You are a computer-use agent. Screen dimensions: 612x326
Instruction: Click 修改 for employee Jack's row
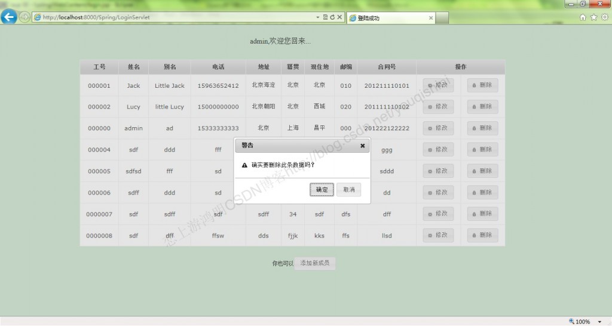(x=438, y=85)
